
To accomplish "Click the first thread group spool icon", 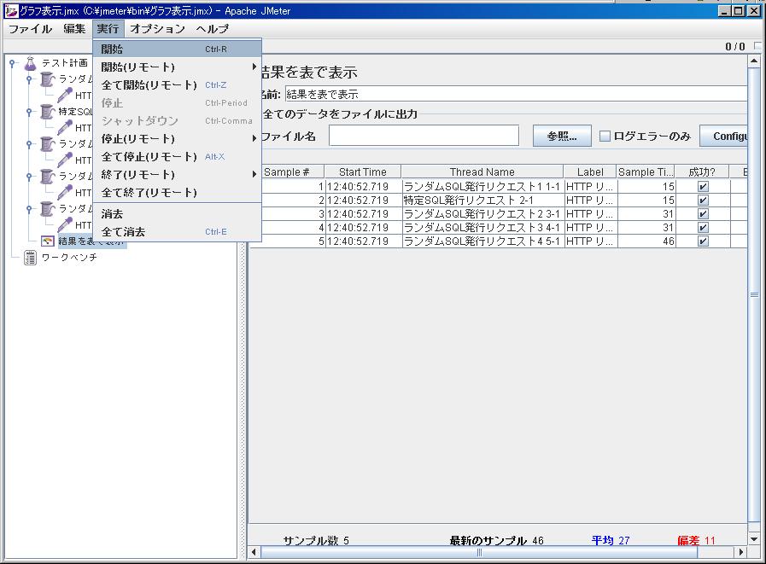I will (47, 79).
